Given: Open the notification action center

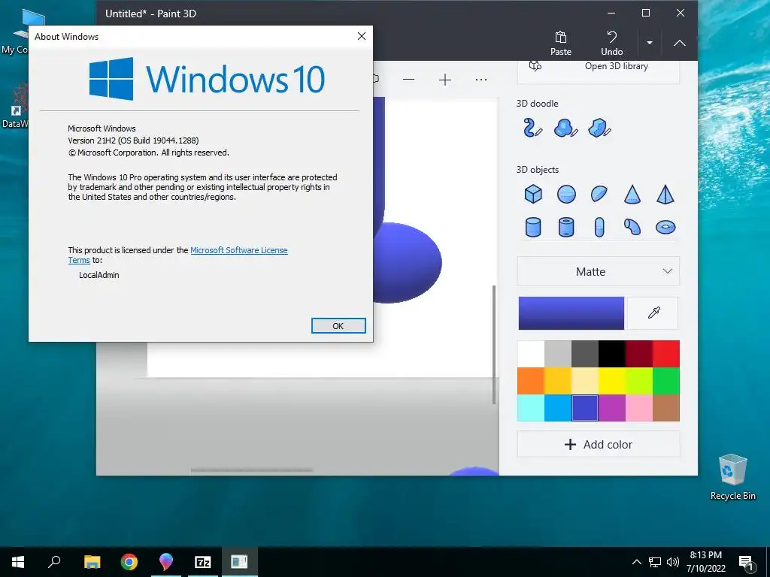Looking at the screenshot, I should [x=747, y=563].
